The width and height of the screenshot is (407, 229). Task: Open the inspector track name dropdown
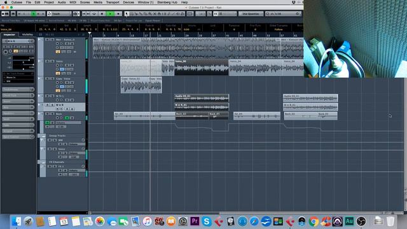click(18, 41)
